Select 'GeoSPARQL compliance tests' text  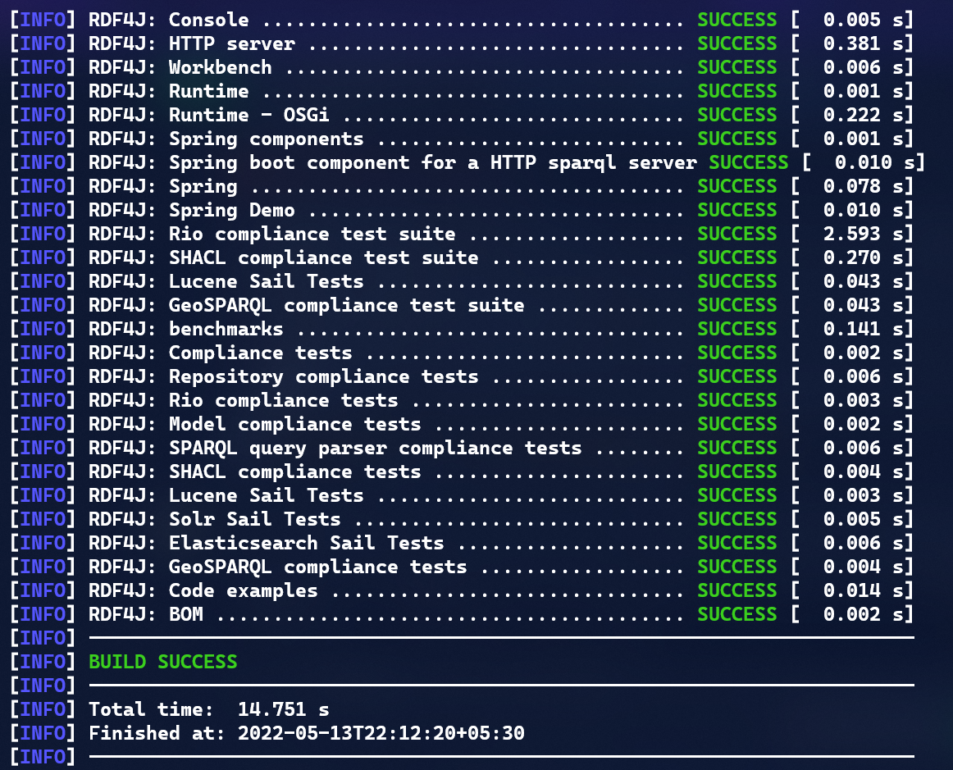pyautogui.click(x=318, y=567)
